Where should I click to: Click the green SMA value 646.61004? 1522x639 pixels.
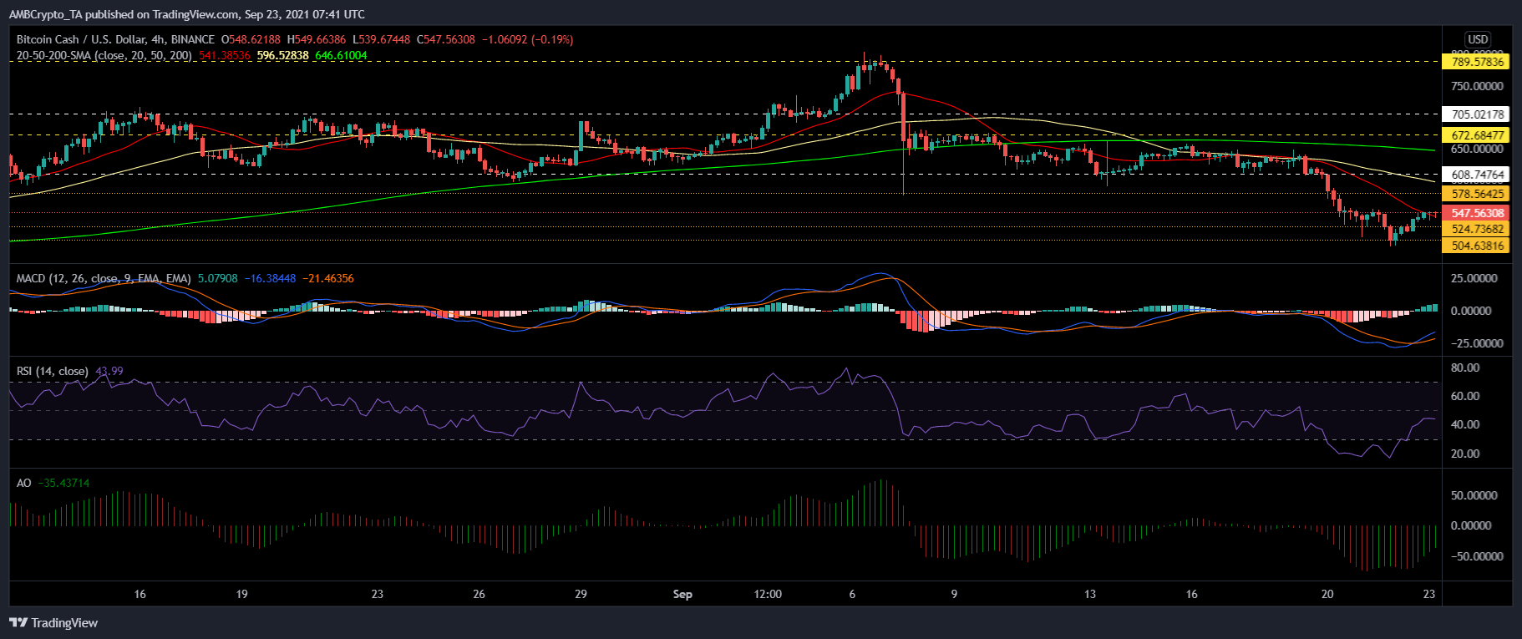341,55
